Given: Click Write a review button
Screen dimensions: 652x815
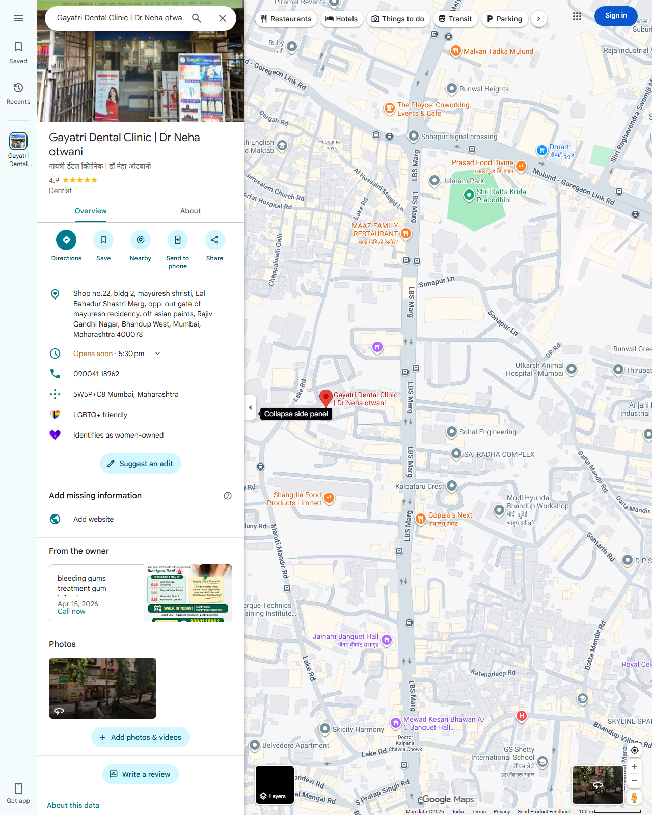Looking at the screenshot, I should (x=141, y=774).
